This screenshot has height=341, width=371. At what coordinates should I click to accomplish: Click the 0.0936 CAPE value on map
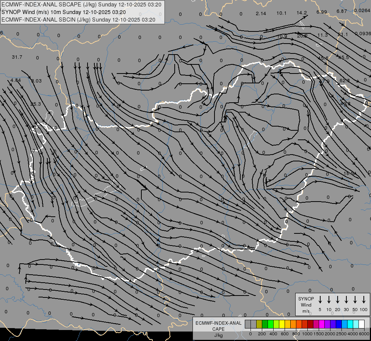coord(363,34)
